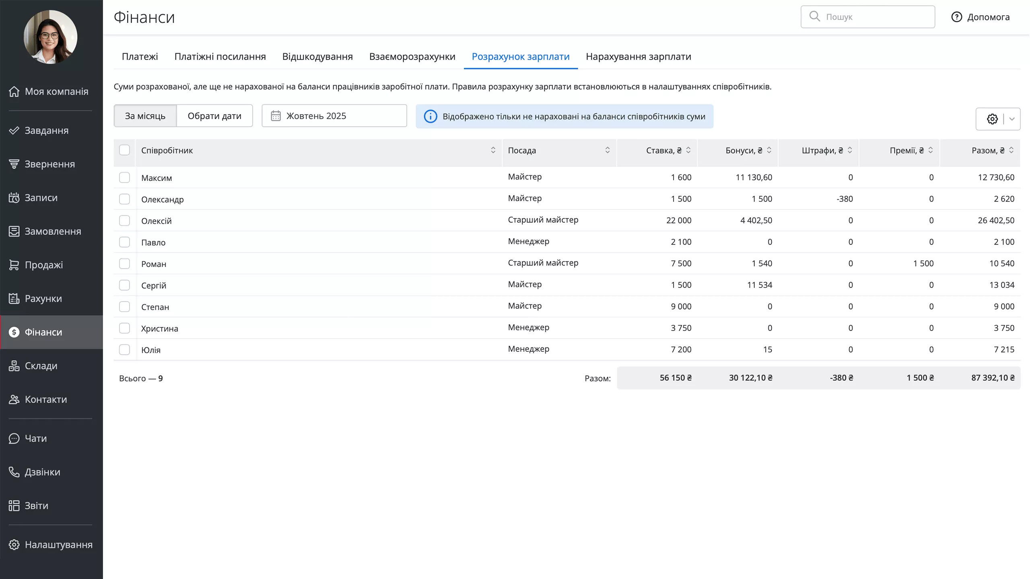This screenshot has width=1030, height=579.
Task: Click the info icon in blue banner
Action: point(430,117)
